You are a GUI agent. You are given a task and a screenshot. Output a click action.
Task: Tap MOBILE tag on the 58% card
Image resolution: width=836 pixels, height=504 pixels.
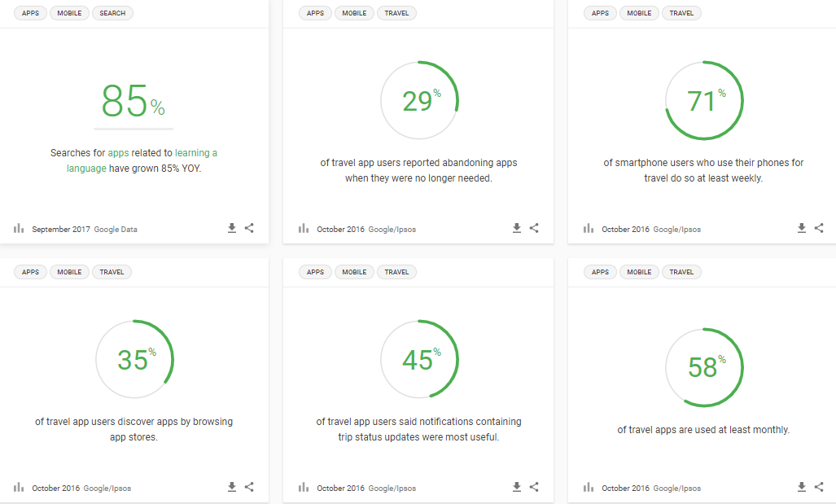(639, 272)
